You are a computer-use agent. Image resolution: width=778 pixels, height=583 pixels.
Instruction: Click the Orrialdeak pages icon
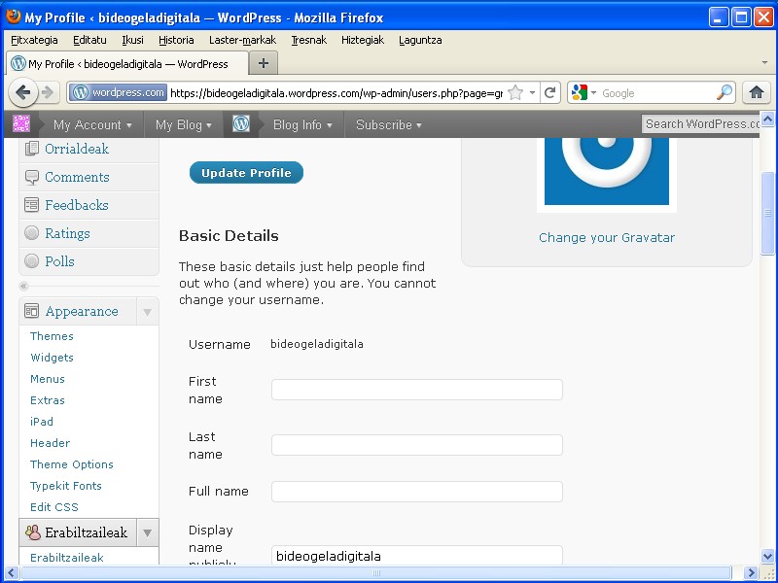(x=32, y=149)
